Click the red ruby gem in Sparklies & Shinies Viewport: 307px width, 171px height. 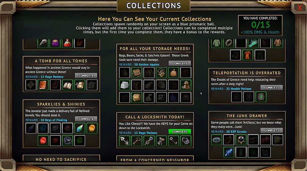click(x=43, y=140)
